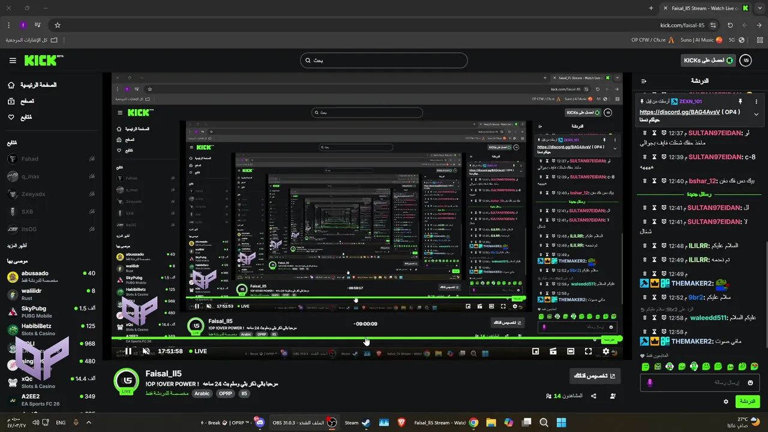Click the Get KICKs button
Screen dimensions: 768x432
(x=707, y=61)
